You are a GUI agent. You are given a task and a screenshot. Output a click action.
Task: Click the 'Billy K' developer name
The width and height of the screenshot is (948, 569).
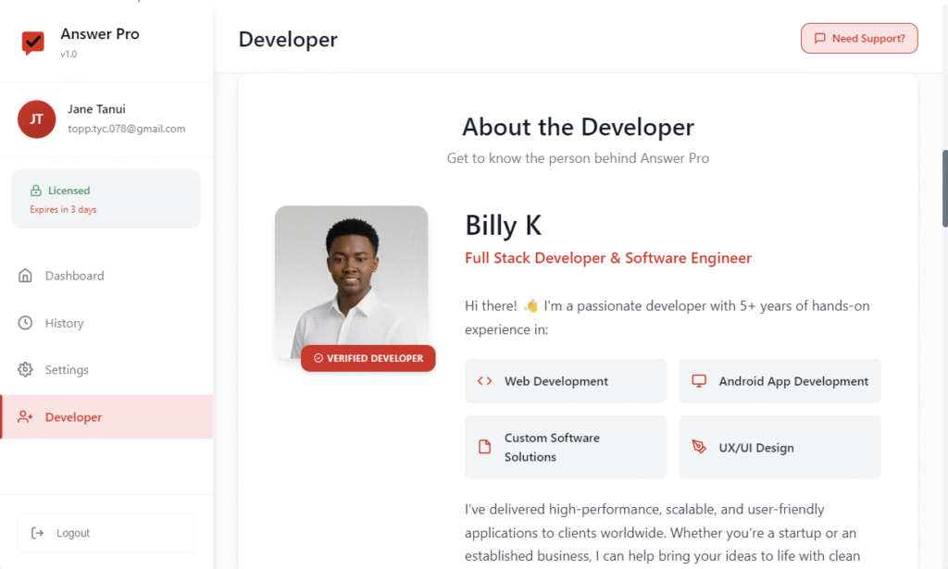[503, 226]
